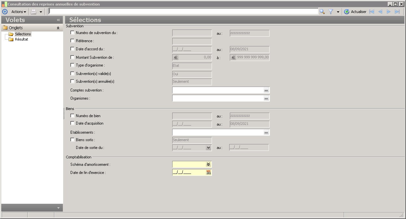Click the Actualiser refresh button

click(x=355, y=12)
